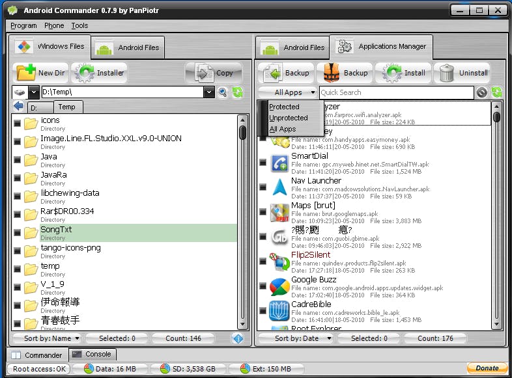Viewport: 512px width, 378px height.
Task: Click the Flip2Silent app icon
Action: click(x=279, y=262)
